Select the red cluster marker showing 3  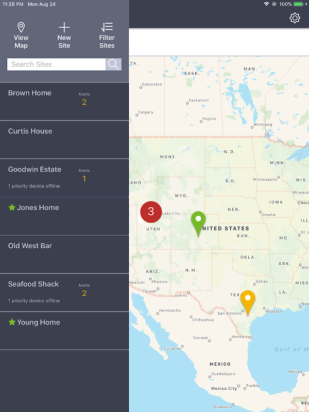coord(151,212)
